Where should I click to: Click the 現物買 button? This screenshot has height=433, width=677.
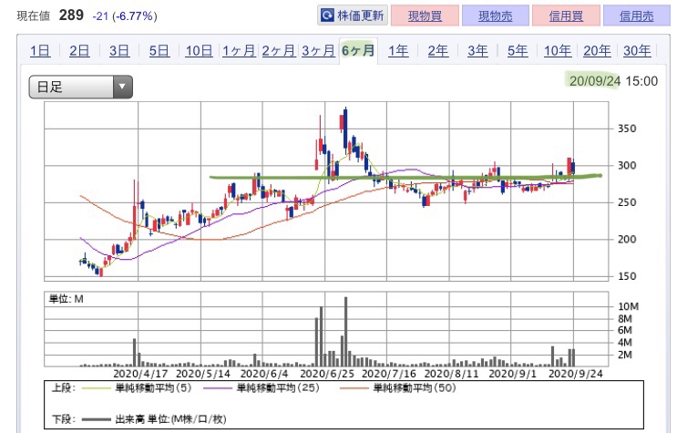425,16
